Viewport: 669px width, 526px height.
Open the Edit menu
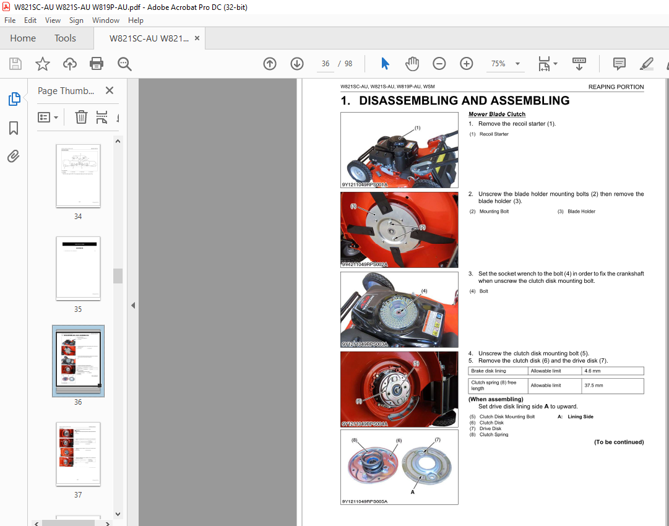point(30,20)
